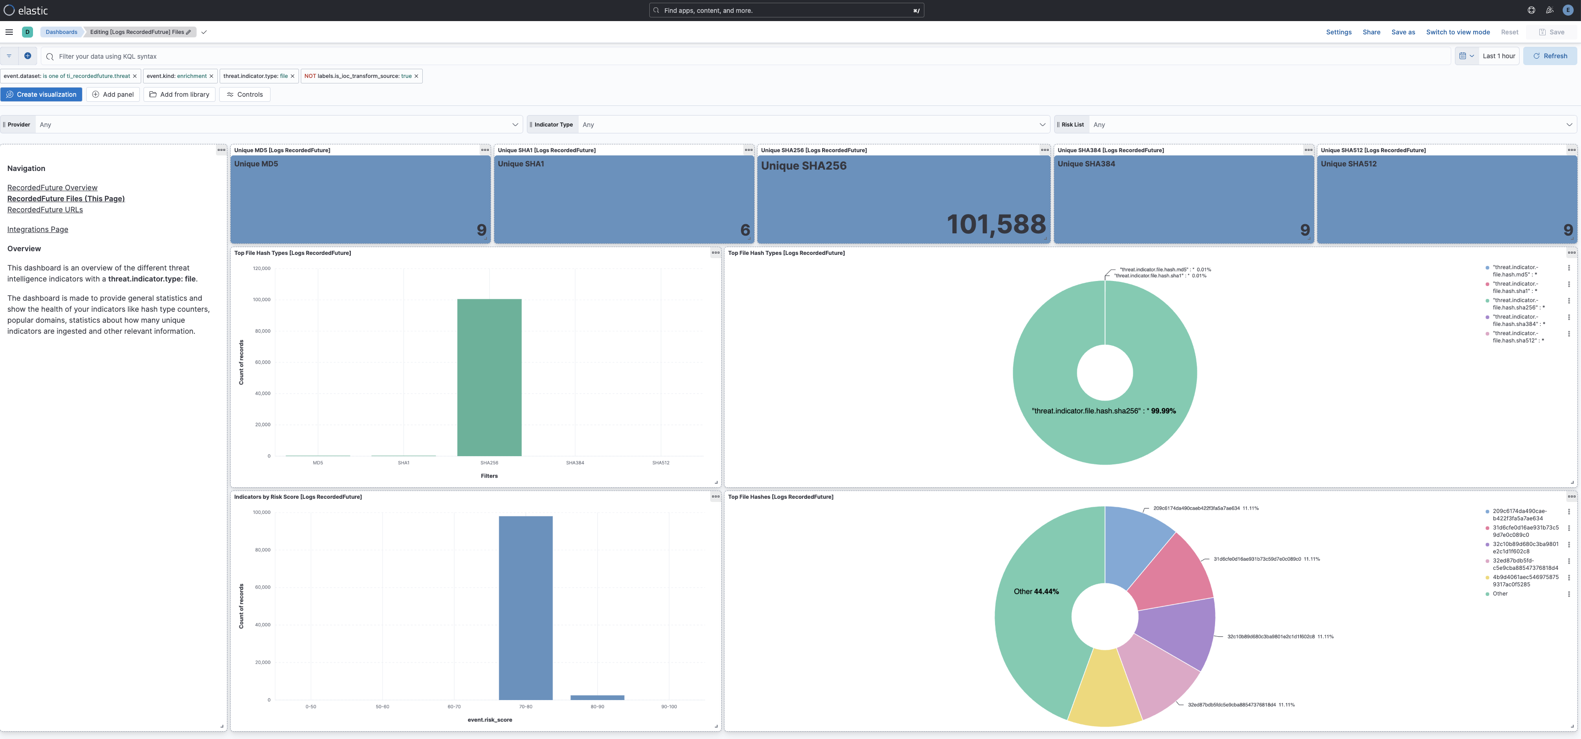
Task: Open the Settings menu item
Action: coord(1339,32)
